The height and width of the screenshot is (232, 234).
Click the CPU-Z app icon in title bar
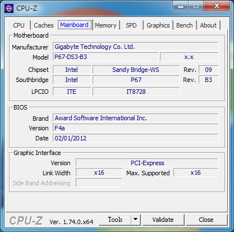point(9,8)
